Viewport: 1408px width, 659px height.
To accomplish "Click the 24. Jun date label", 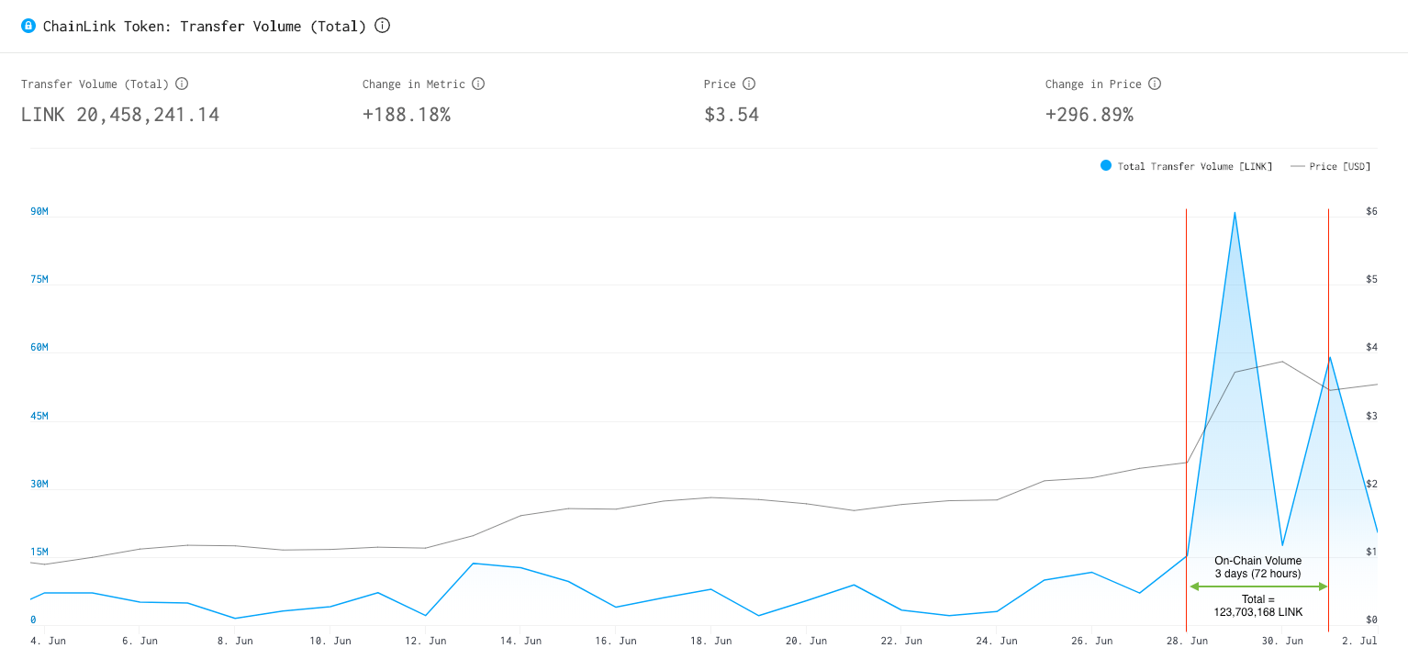I will 997,641.
